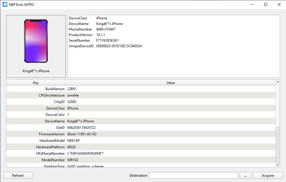This screenshot has width=286, height=182.
Task: Minimize the NBFTools NITRO window
Action: coord(252,4)
